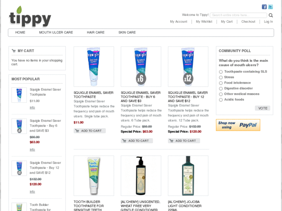This screenshot has height=211, width=282.
Task: Open the Skin Care category
Action: [127, 33]
